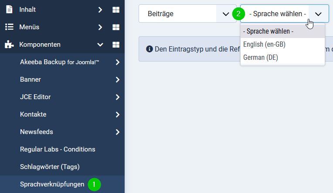Click the Inhalt document icon
This screenshot has width=333, height=193.
pyautogui.click(x=9, y=9)
